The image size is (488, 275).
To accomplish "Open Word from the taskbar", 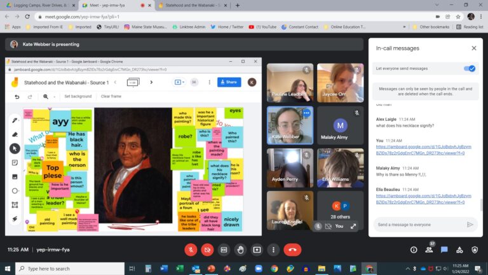I will 164,269.
